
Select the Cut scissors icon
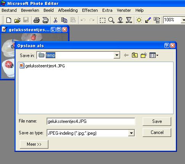pos(55,20)
